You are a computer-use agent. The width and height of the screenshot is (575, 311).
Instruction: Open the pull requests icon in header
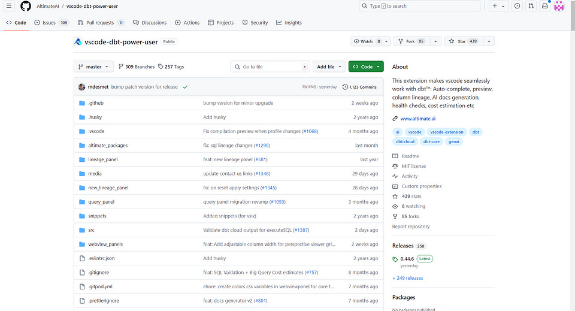point(531,6)
